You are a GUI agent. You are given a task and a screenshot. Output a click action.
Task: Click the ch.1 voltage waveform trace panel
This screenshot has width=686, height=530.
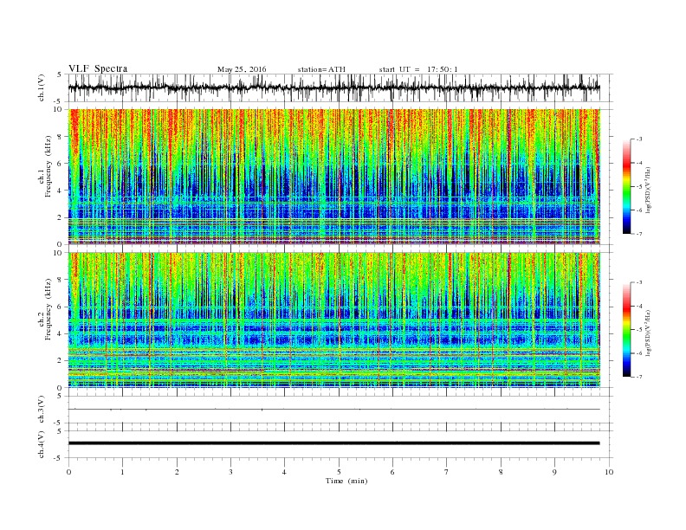pos(340,87)
